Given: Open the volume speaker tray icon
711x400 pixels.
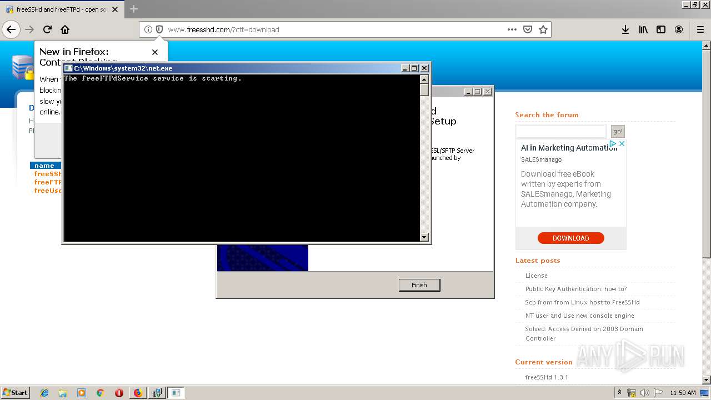Looking at the screenshot, I should (x=645, y=393).
